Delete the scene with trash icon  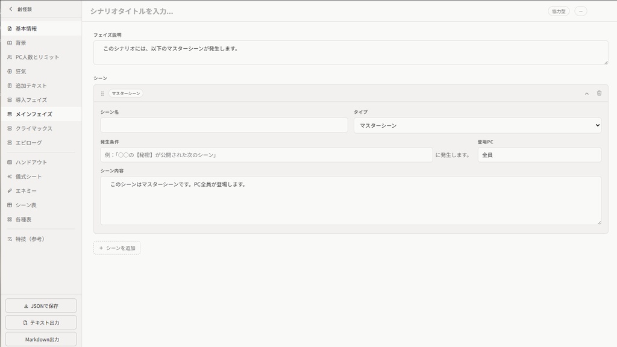click(x=600, y=93)
